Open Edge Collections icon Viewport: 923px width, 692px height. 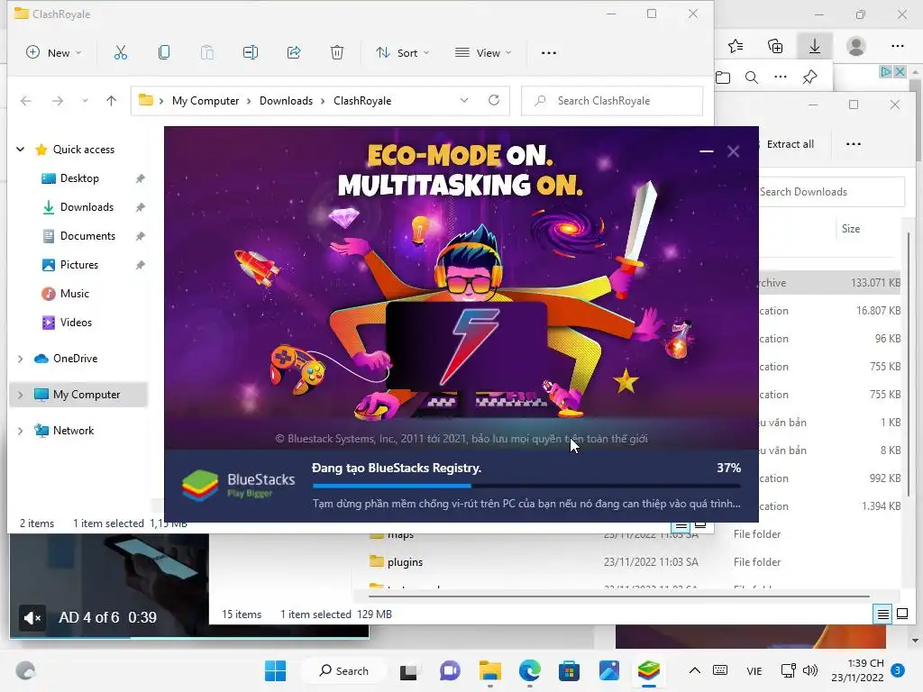775,46
